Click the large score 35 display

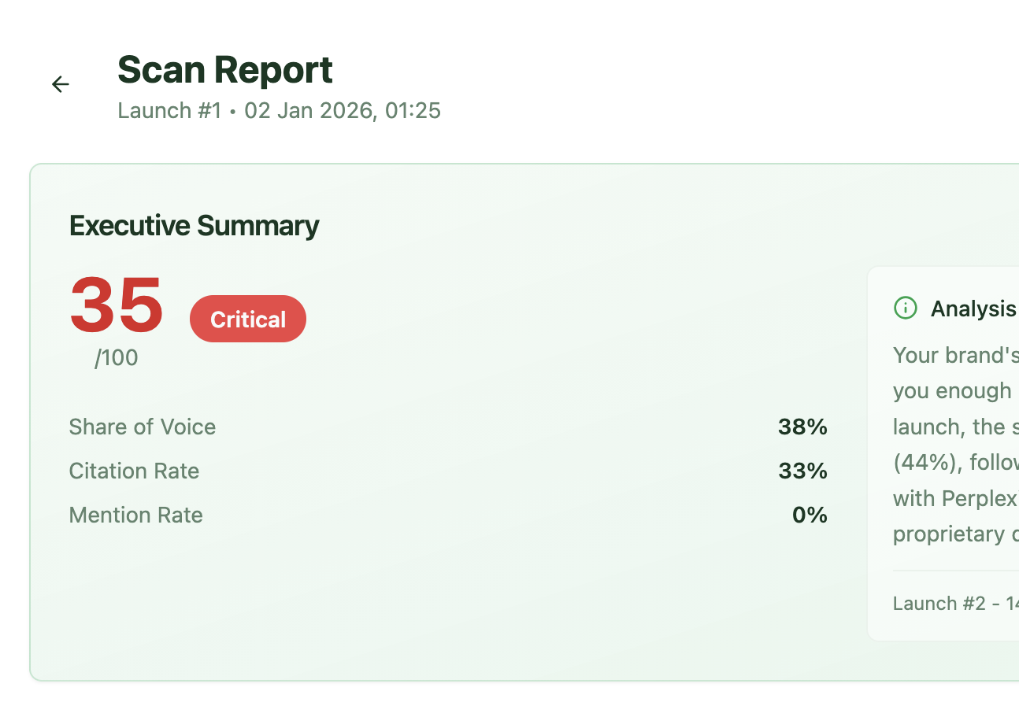115,307
